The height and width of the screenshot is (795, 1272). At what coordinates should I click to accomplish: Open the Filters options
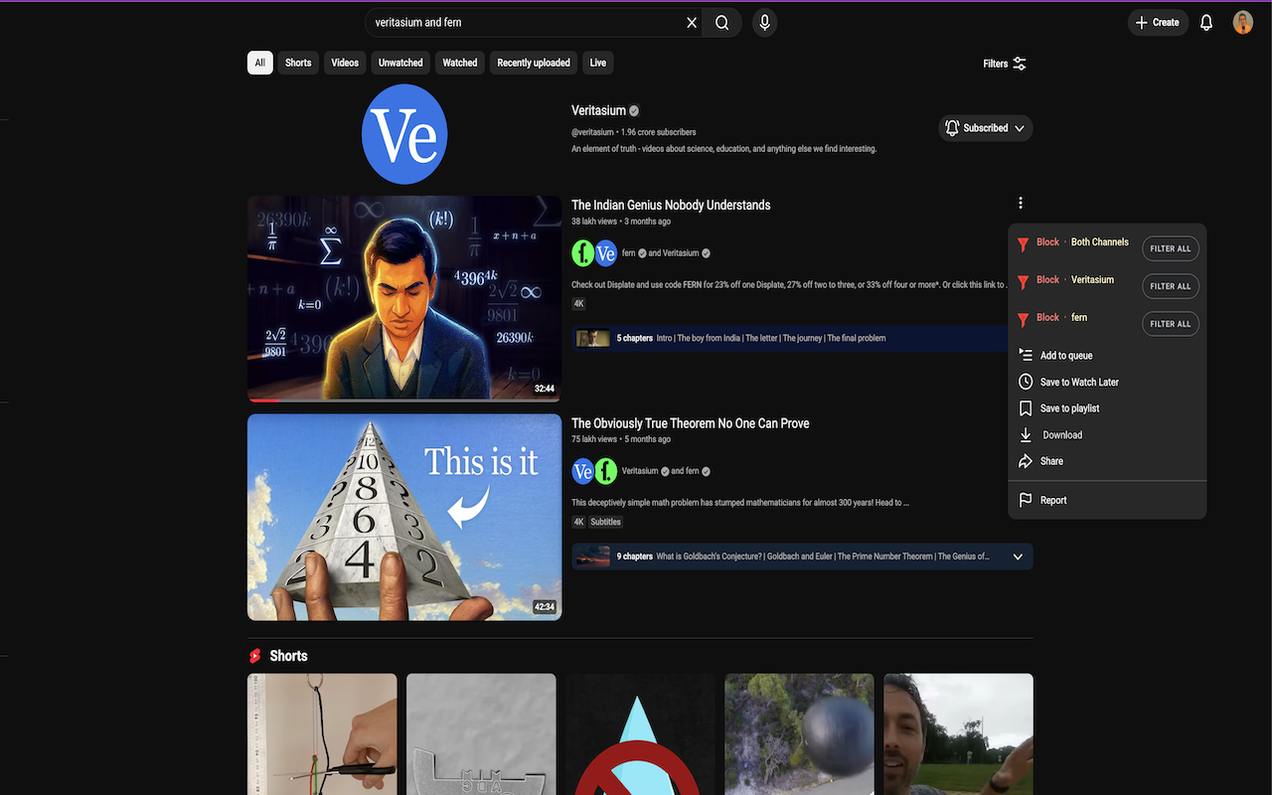[1005, 64]
